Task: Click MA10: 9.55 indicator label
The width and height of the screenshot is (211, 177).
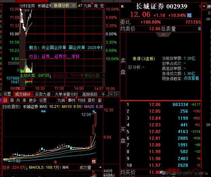Action: pyautogui.click(x=72, y=107)
